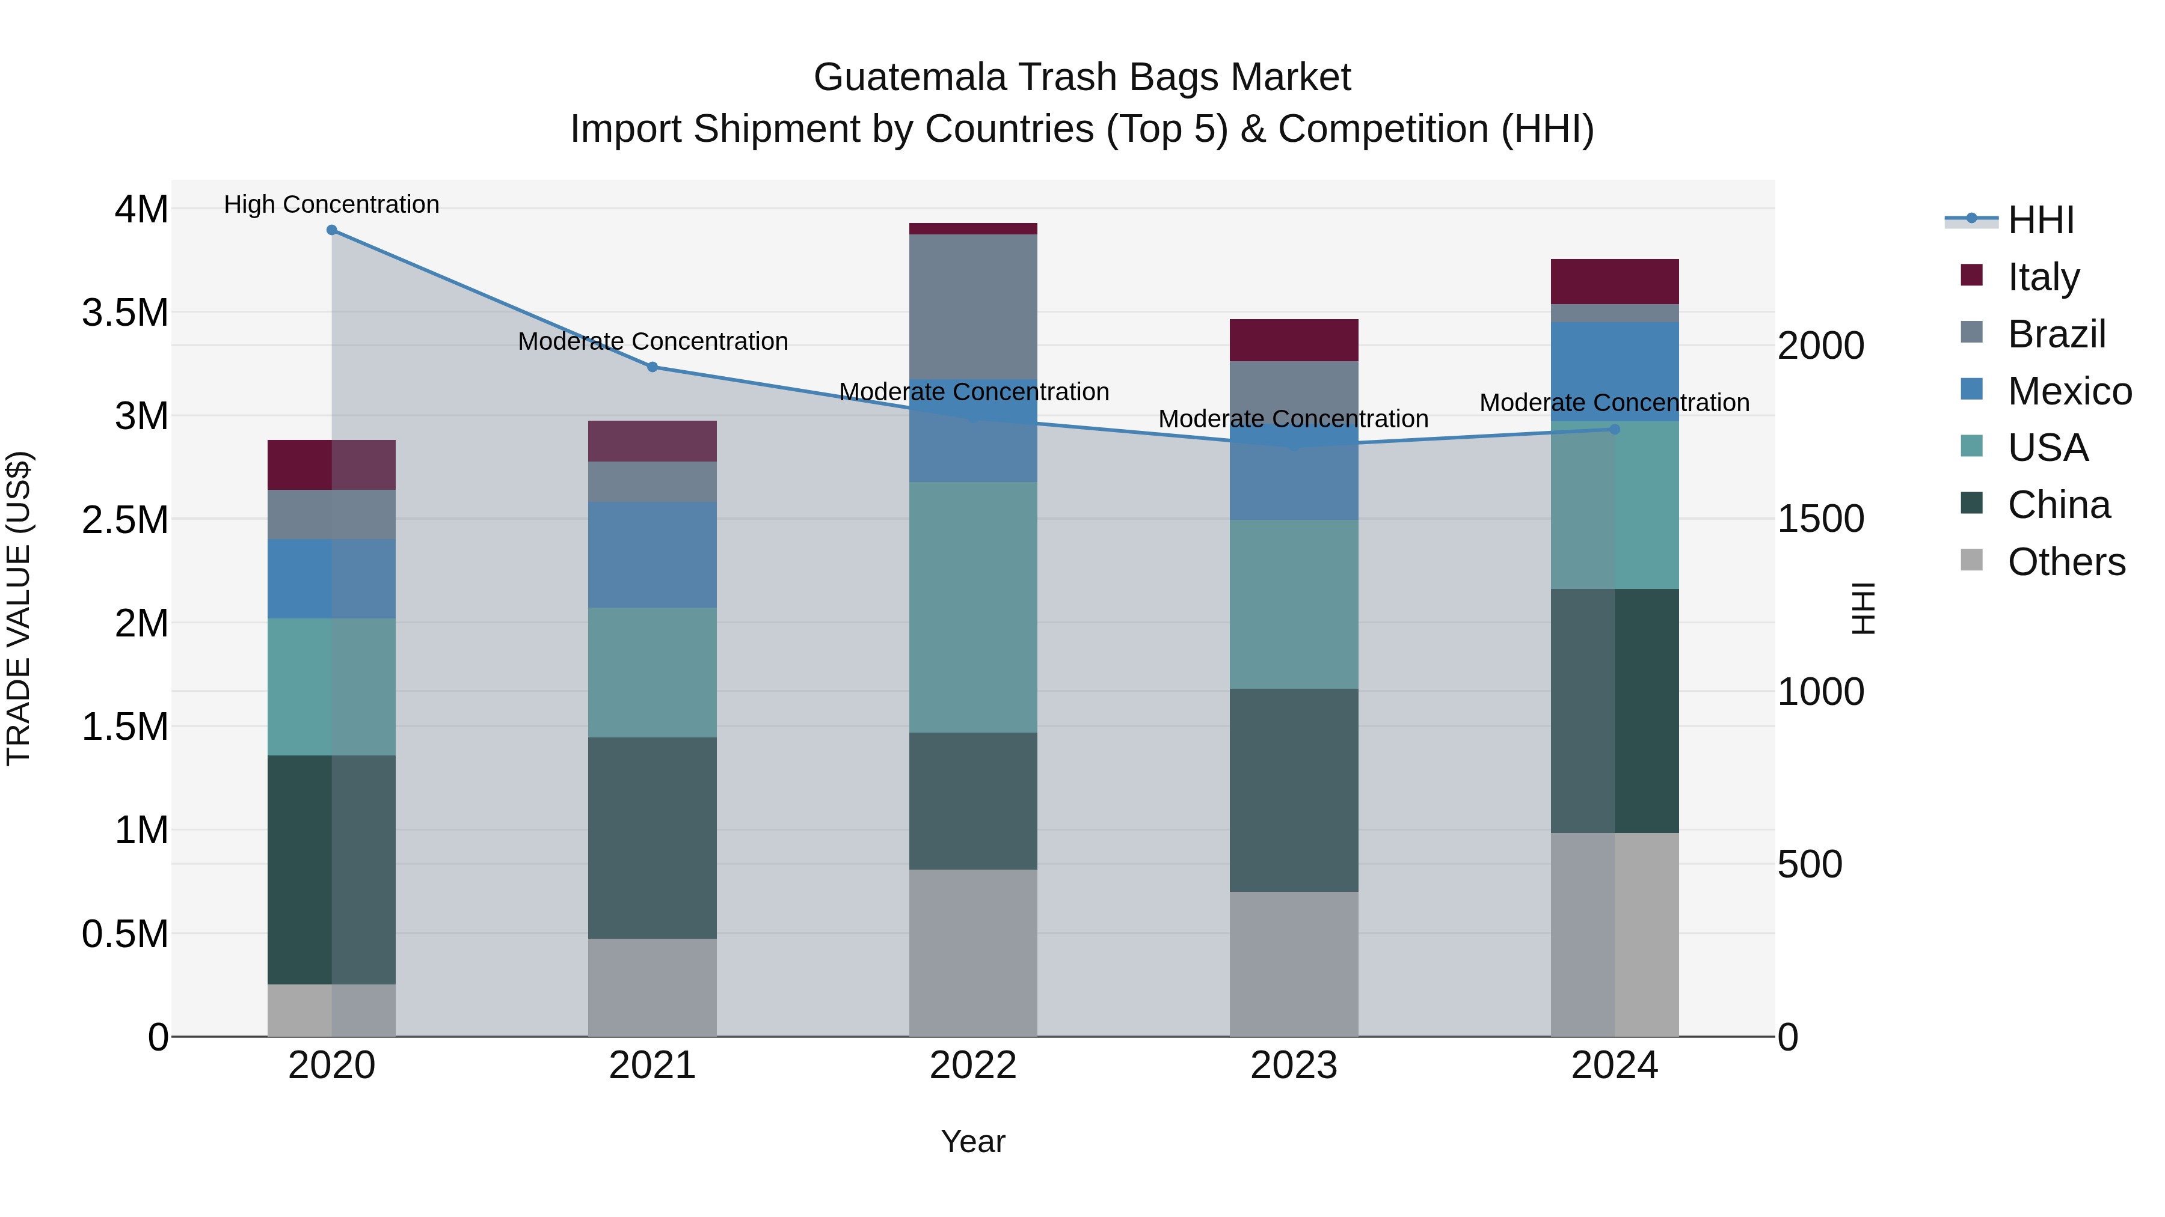
Task: Click the 'Year' axis title
Action: [x=973, y=1141]
